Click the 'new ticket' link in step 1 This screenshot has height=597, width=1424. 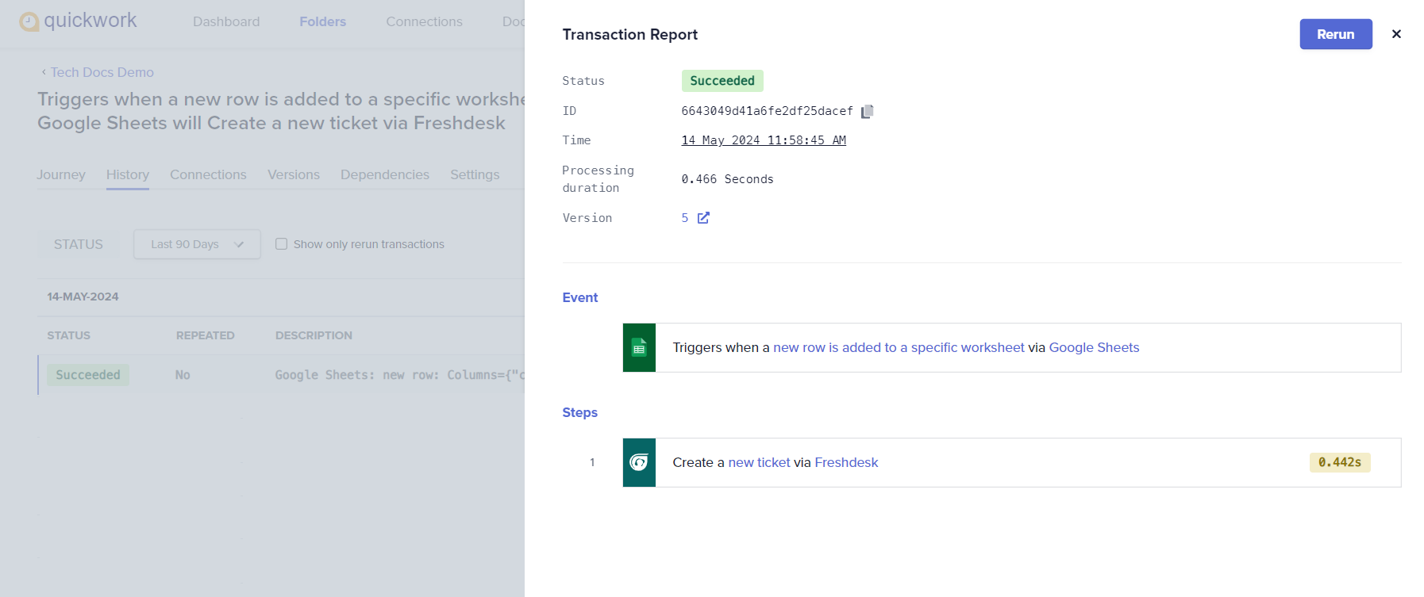[759, 462]
